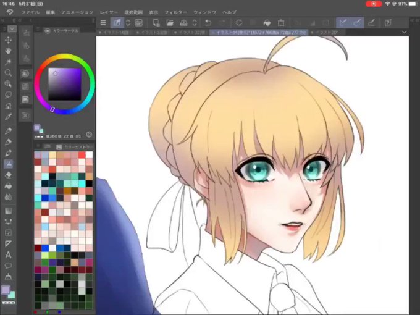Screen dimensions: 420x315
Task: Select the カラーサークル palette tab
Action: click(x=62, y=31)
